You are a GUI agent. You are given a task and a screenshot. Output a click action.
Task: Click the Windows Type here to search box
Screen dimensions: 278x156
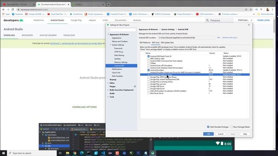pos(32,153)
